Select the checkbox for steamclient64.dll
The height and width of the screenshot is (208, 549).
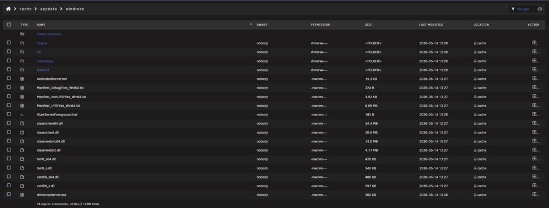[x=9, y=123]
